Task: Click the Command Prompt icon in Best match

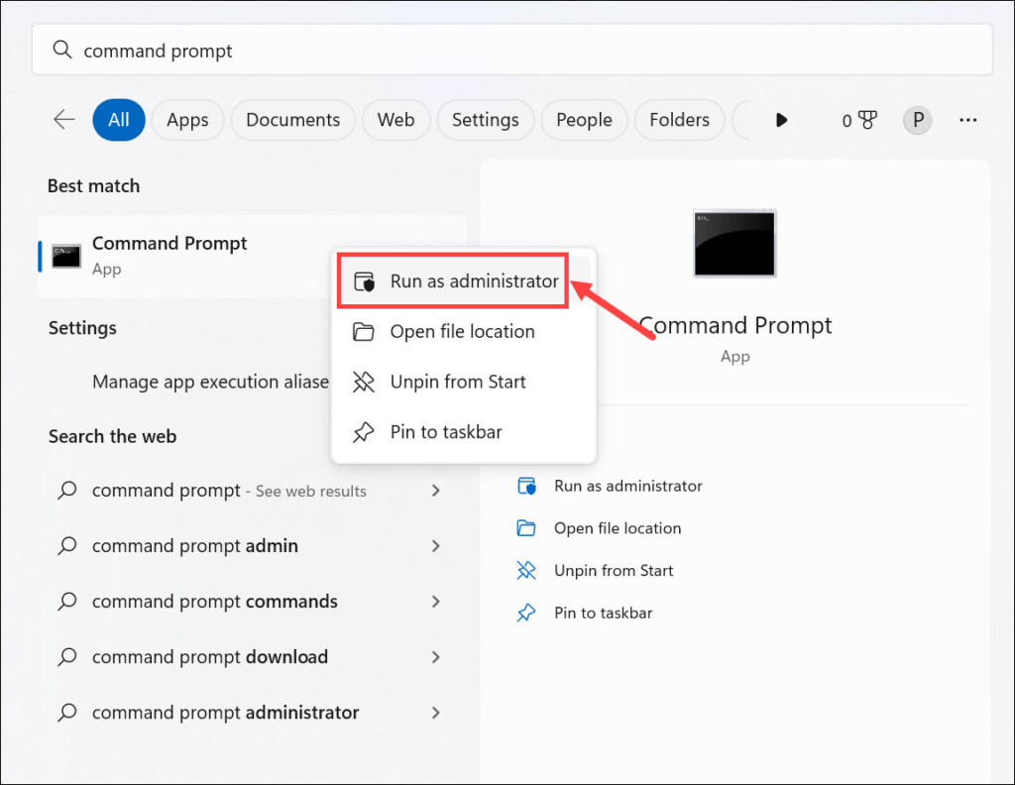Action: point(66,256)
